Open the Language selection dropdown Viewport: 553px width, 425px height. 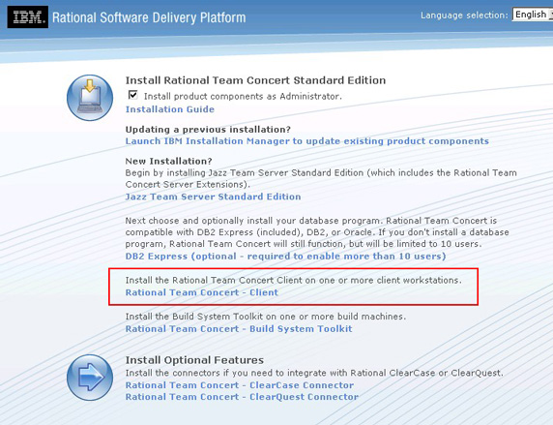(x=532, y=15)
